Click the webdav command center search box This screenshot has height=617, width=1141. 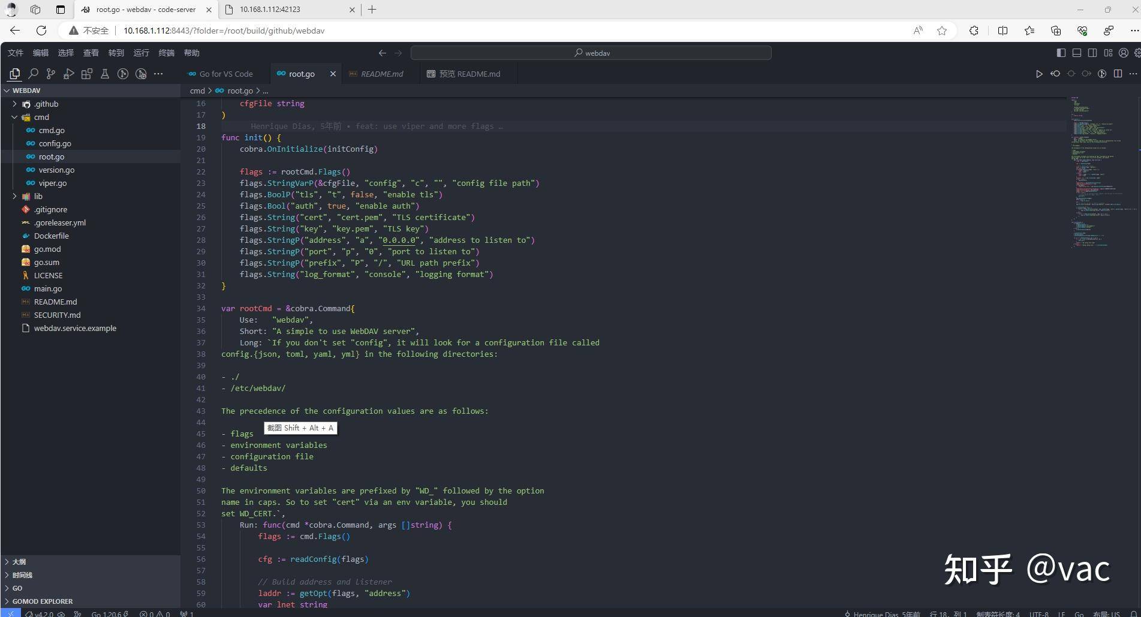591,53
